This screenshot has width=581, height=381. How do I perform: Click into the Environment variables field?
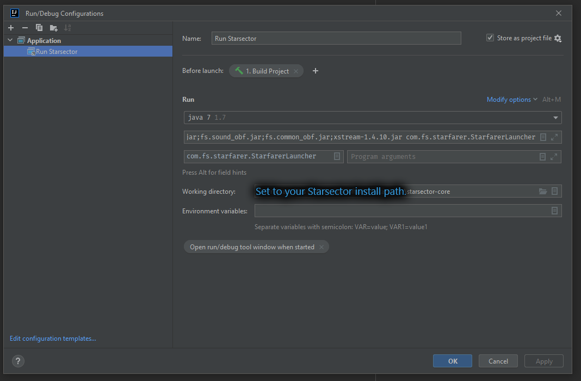click(401, 211)
